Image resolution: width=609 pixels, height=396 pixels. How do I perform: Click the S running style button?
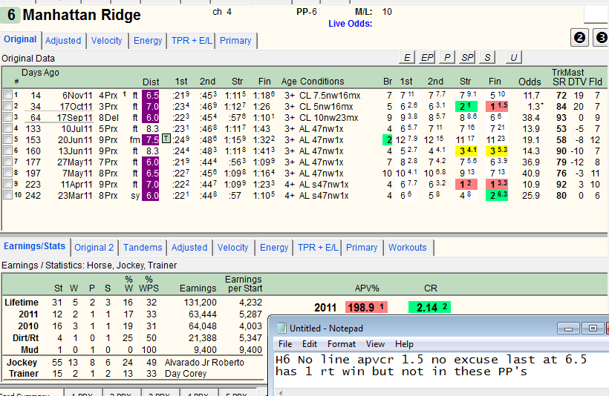487,57
